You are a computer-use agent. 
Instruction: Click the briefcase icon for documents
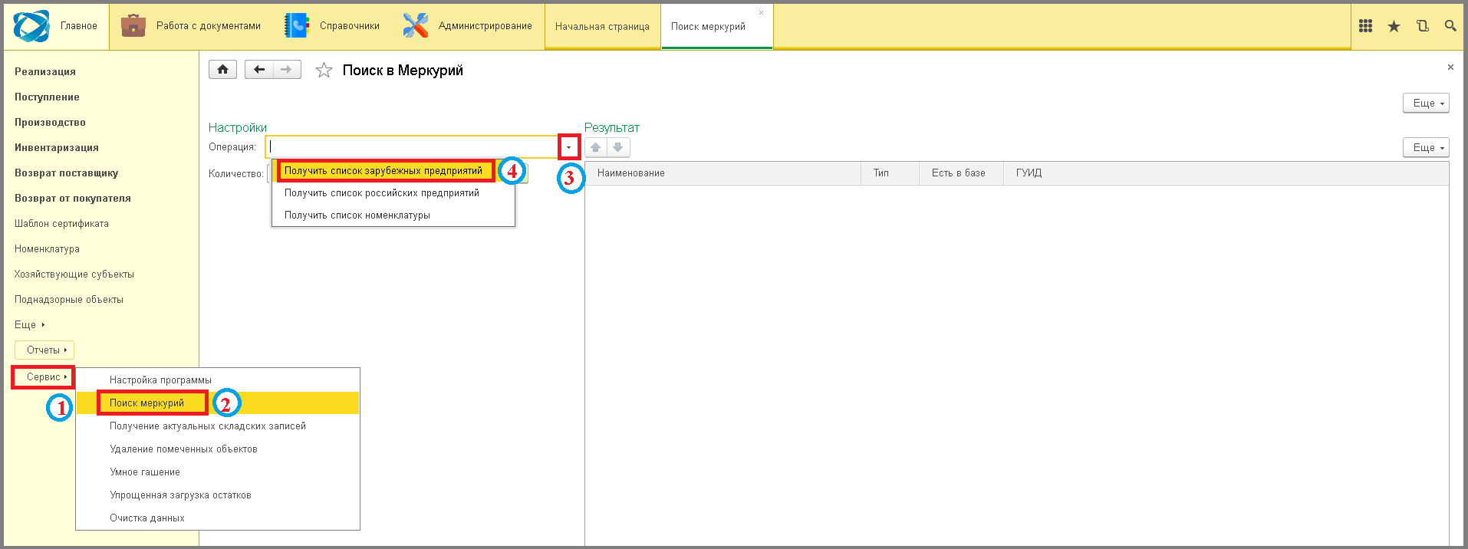click(x=133, y=25)
